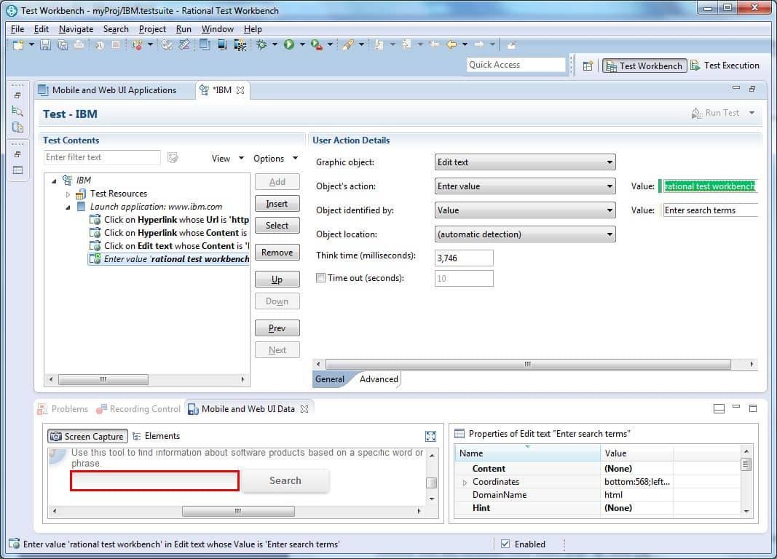Open the Test Execution perspective

click(x=725, y=66)
